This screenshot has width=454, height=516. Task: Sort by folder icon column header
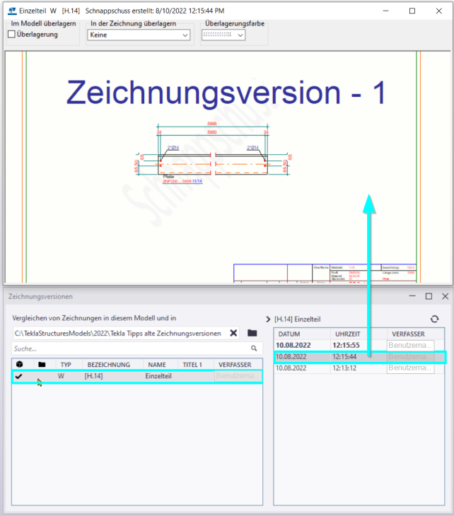(42, 364)
